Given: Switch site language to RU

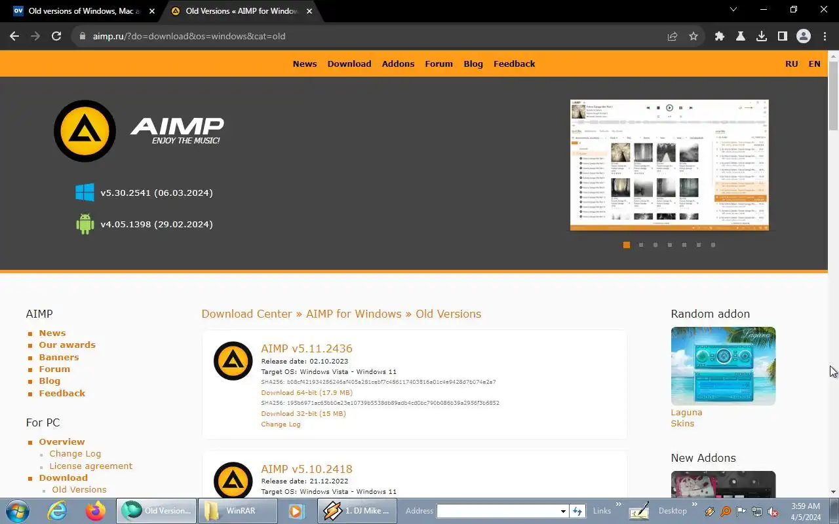Looking at the screenshot, I should (x=792, y=64).
